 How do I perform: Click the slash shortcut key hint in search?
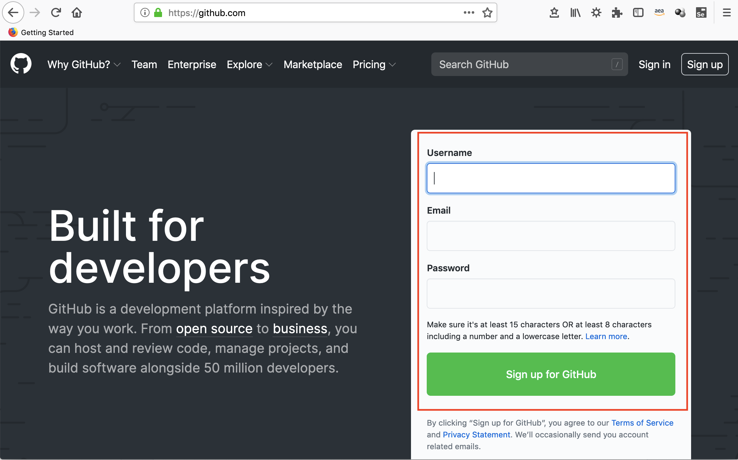pyautogui.click(x=617, y=64)
